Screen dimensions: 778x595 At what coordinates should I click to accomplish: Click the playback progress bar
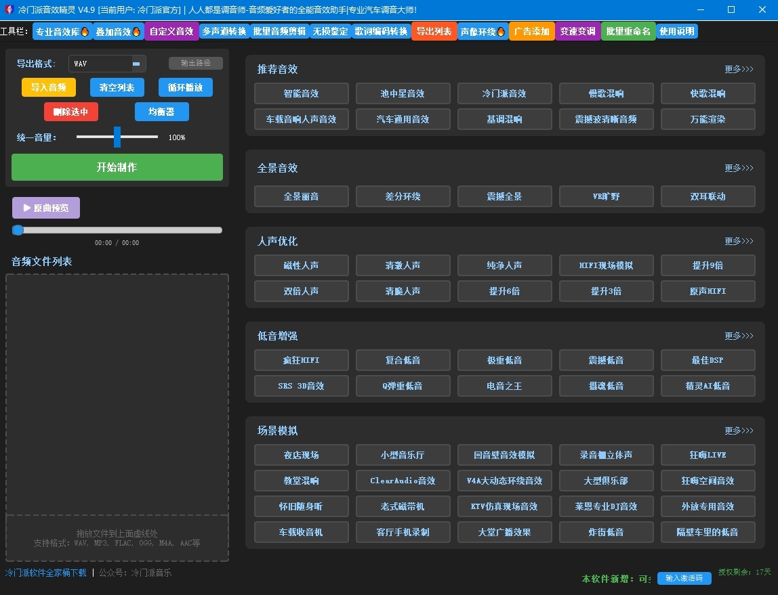click(117, 230)
